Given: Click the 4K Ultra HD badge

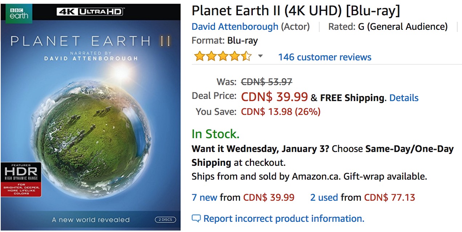Looking at the screenshot, I should 90,12.
